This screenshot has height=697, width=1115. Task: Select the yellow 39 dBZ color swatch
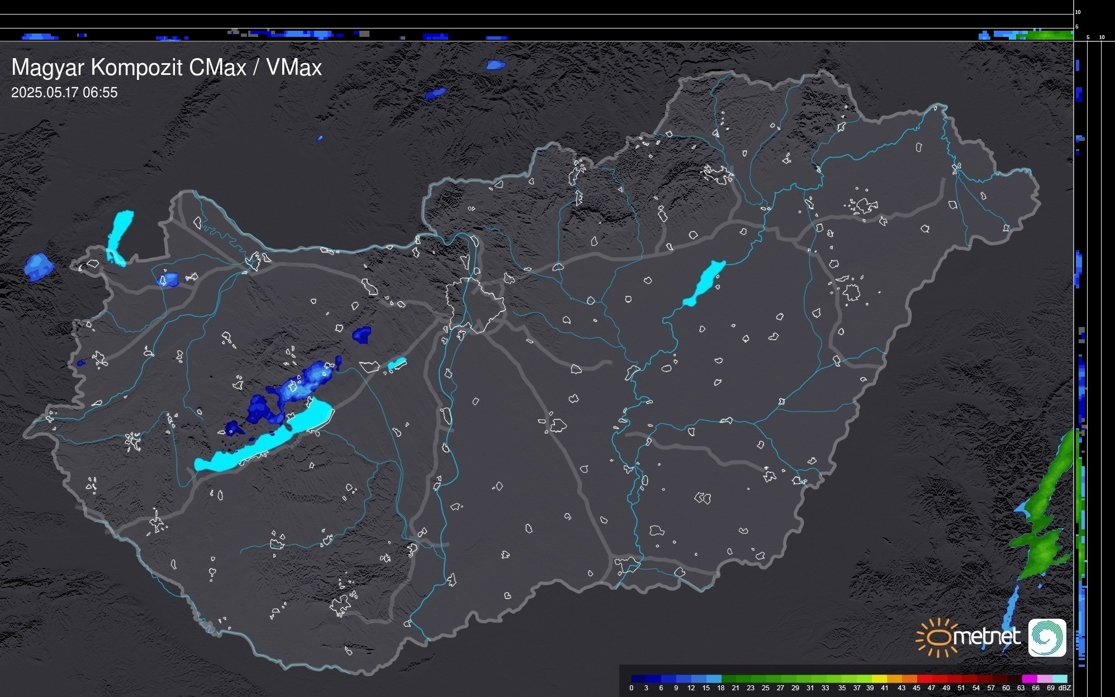[x=879, y=679]
